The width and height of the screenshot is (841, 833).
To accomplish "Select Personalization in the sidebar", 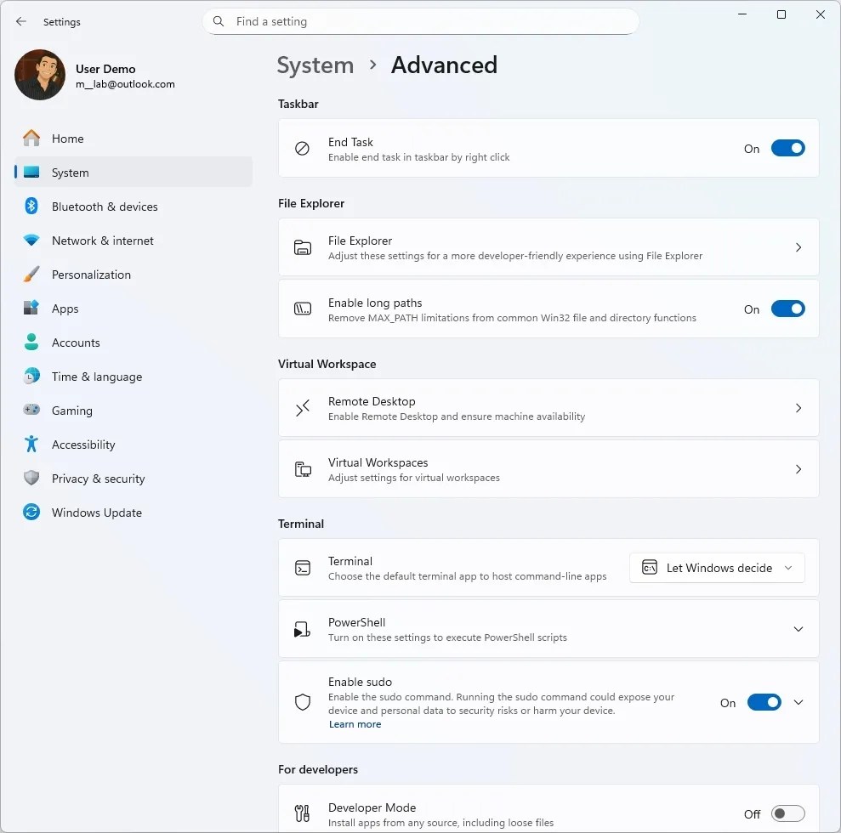I will [x=92, y=275].
